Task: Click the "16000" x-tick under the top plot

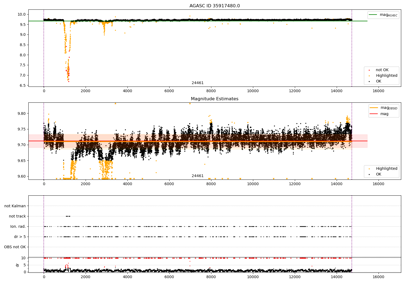Action: [x=378, y=91]
